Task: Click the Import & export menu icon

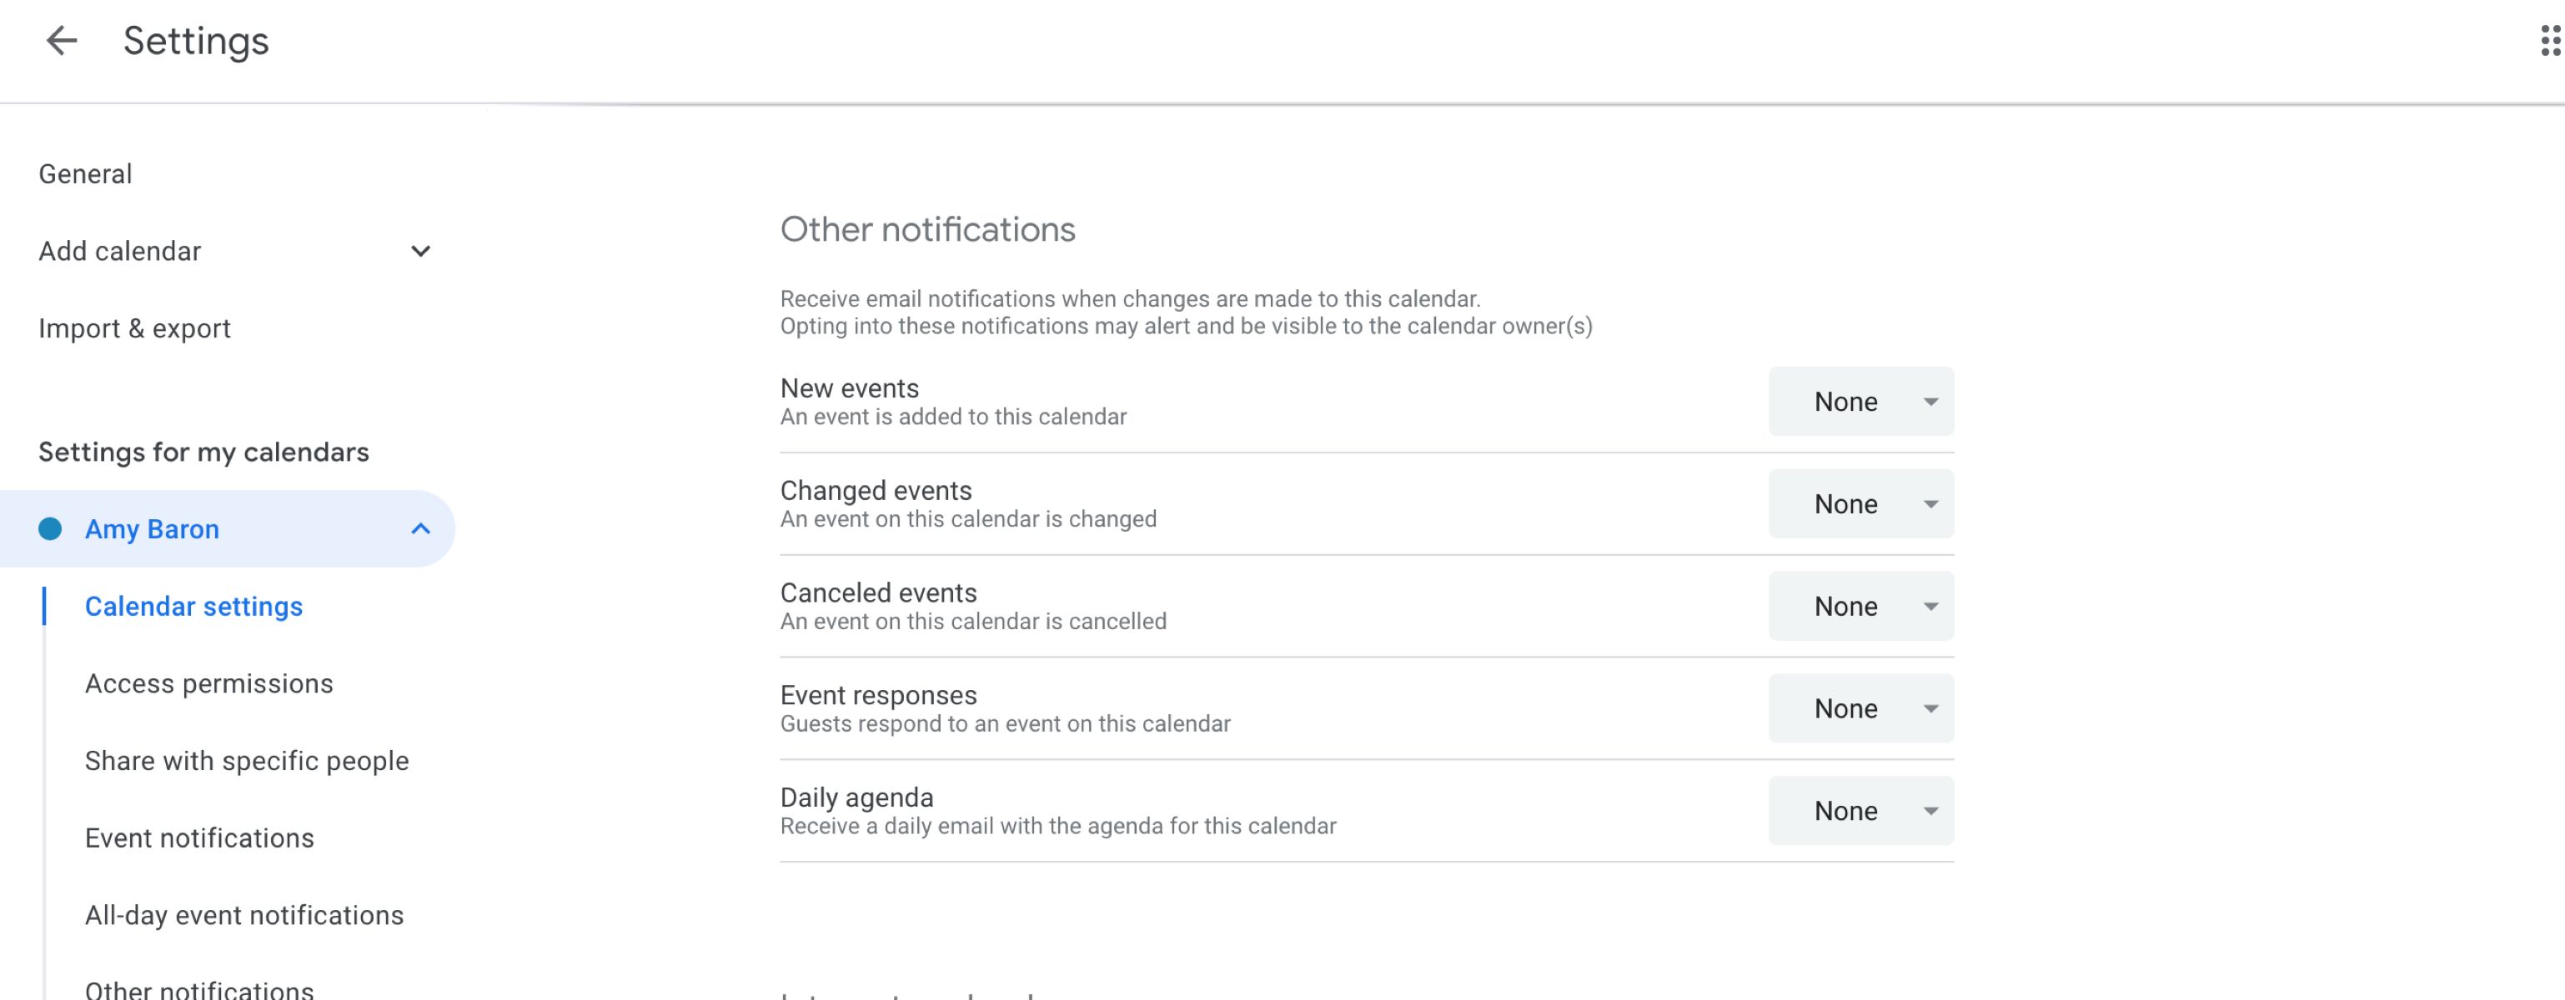Action: click(x=134, y=327)
